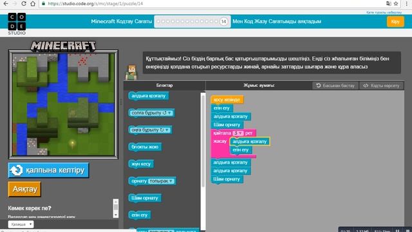This screenshot has height=232, width=412.
Task: Bookmark page with star icon
Action: pyautogui.click(x=396, y=4)
